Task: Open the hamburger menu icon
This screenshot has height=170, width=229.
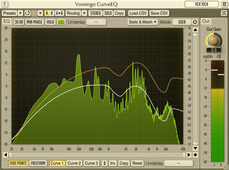Action: tap(224, 13)
